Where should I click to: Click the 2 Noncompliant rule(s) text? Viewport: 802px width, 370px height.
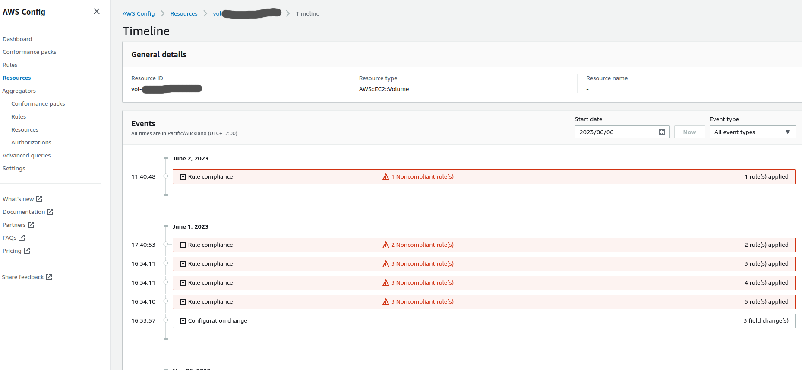pyautogui.click(x=423, y=245)
